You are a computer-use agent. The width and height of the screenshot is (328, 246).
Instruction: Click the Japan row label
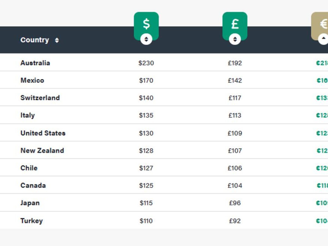pyautogui.click(x=30, y=203)
